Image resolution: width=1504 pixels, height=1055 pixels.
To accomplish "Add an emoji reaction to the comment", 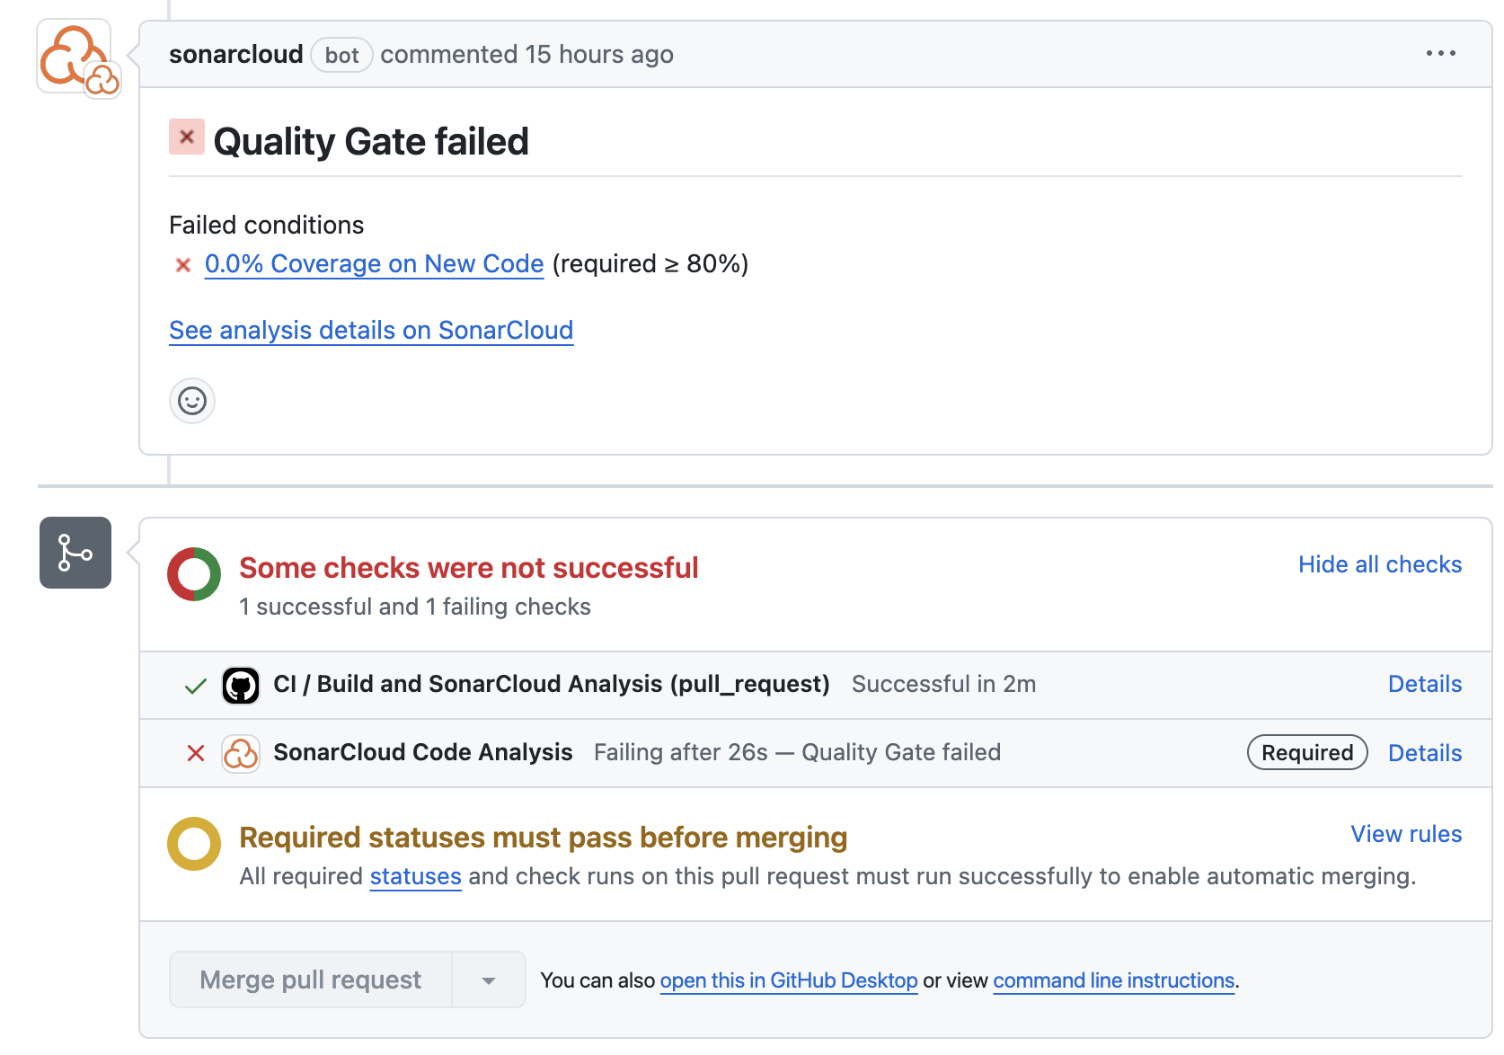I will point(192,401).
